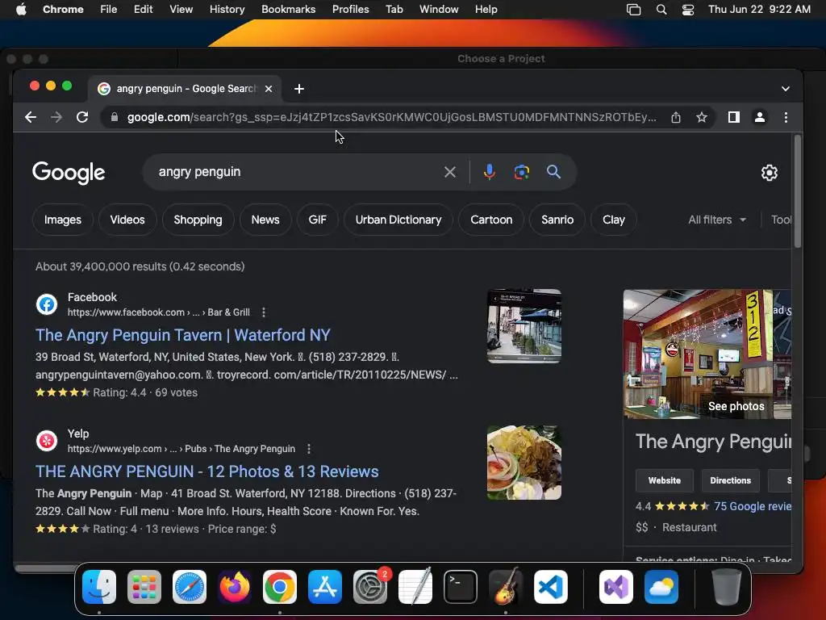Open Google Lens image search icon

tap(522, 172)
